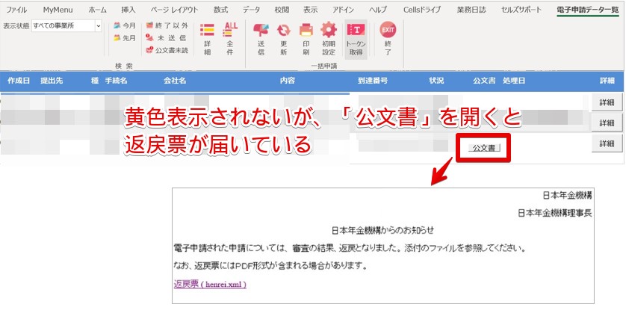Select the 電子申請データ一覧 tab

(x=588, y=10)
